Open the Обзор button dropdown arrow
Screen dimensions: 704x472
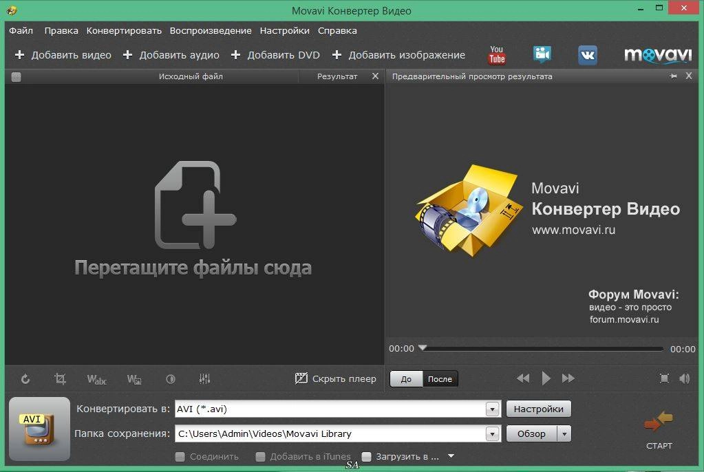coord(564,434)
